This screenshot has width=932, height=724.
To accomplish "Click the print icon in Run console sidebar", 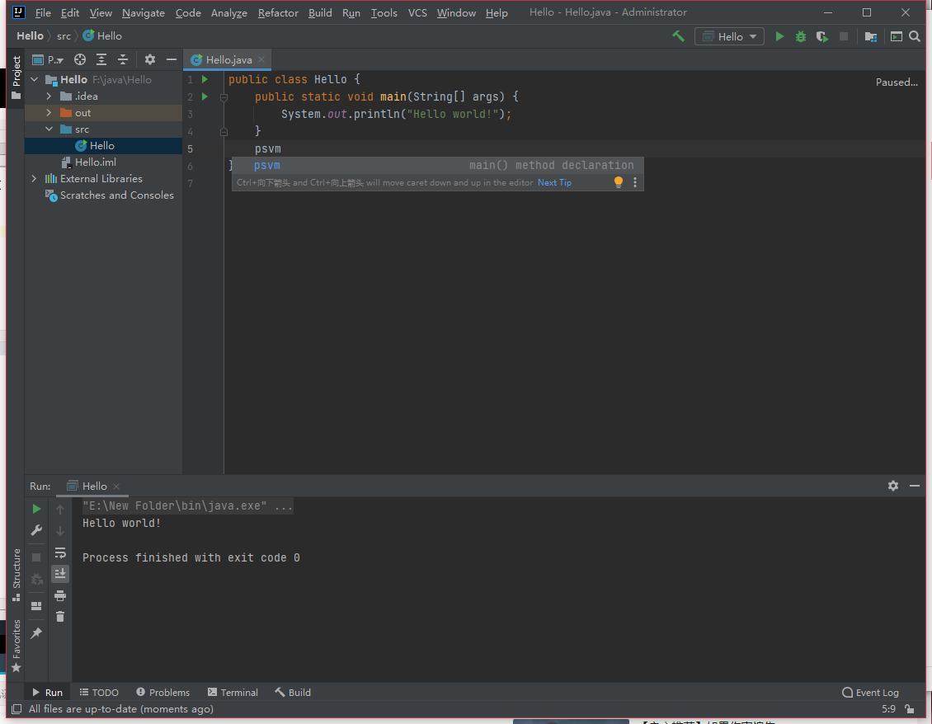I will [x=60, y=595].
